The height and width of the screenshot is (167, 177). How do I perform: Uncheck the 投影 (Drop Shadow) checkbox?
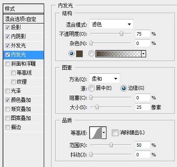coord(7,28)
